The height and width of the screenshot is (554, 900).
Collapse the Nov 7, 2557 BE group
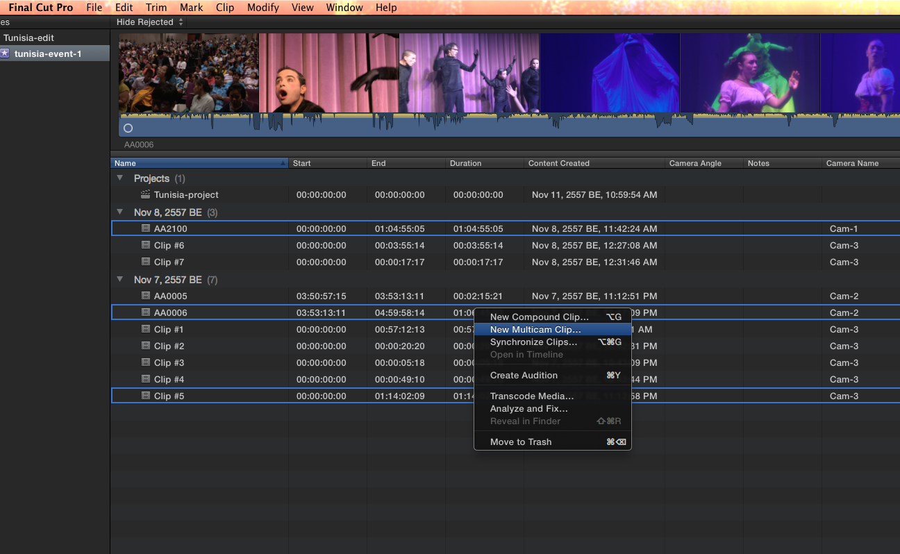tap(119, 279)
